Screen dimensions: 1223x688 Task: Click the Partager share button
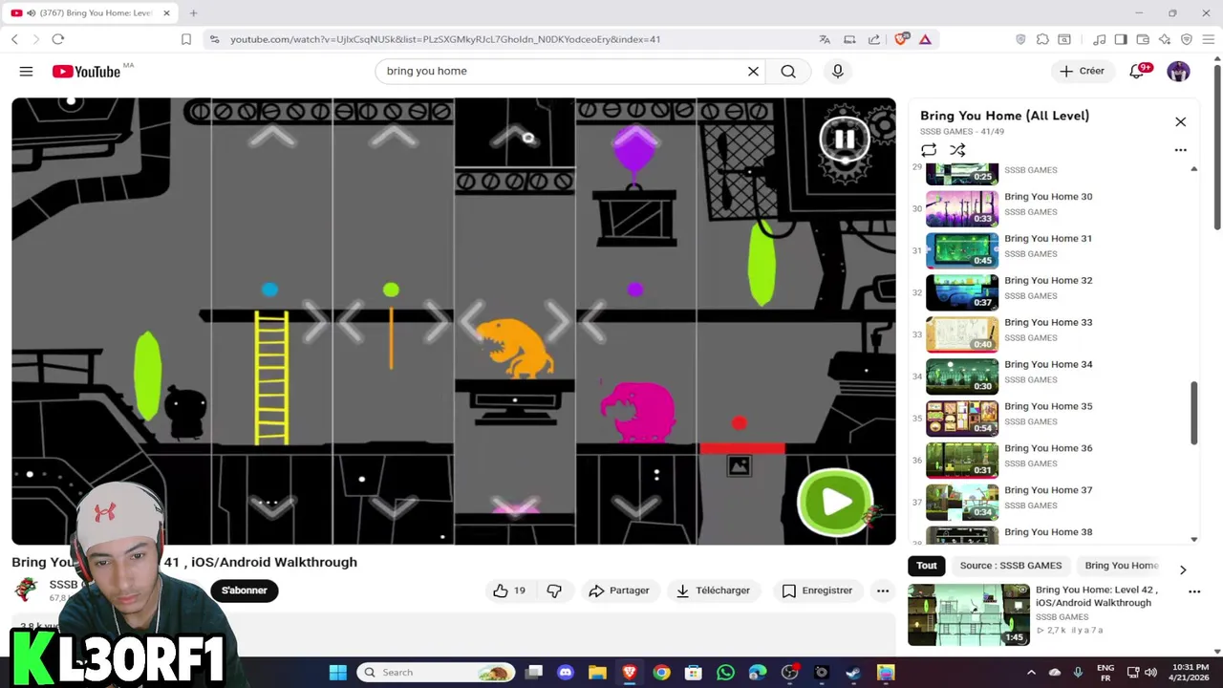click(619, 591)
